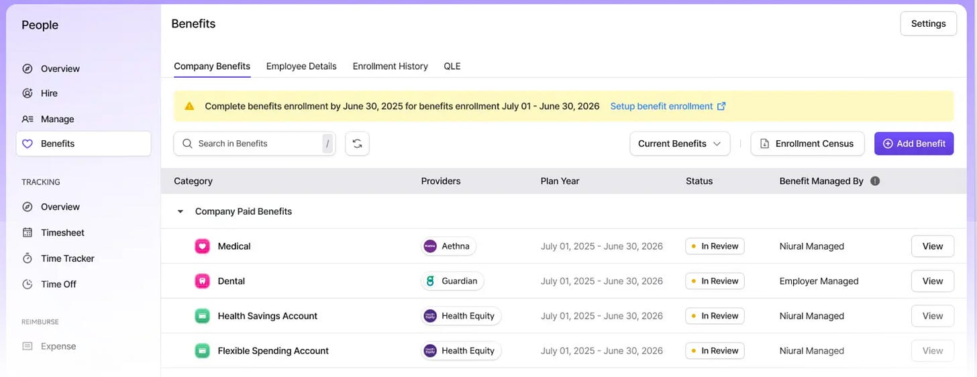
Task: Open the Enrollment Census button
Action: pyautogui.click(x=807, y=144)
